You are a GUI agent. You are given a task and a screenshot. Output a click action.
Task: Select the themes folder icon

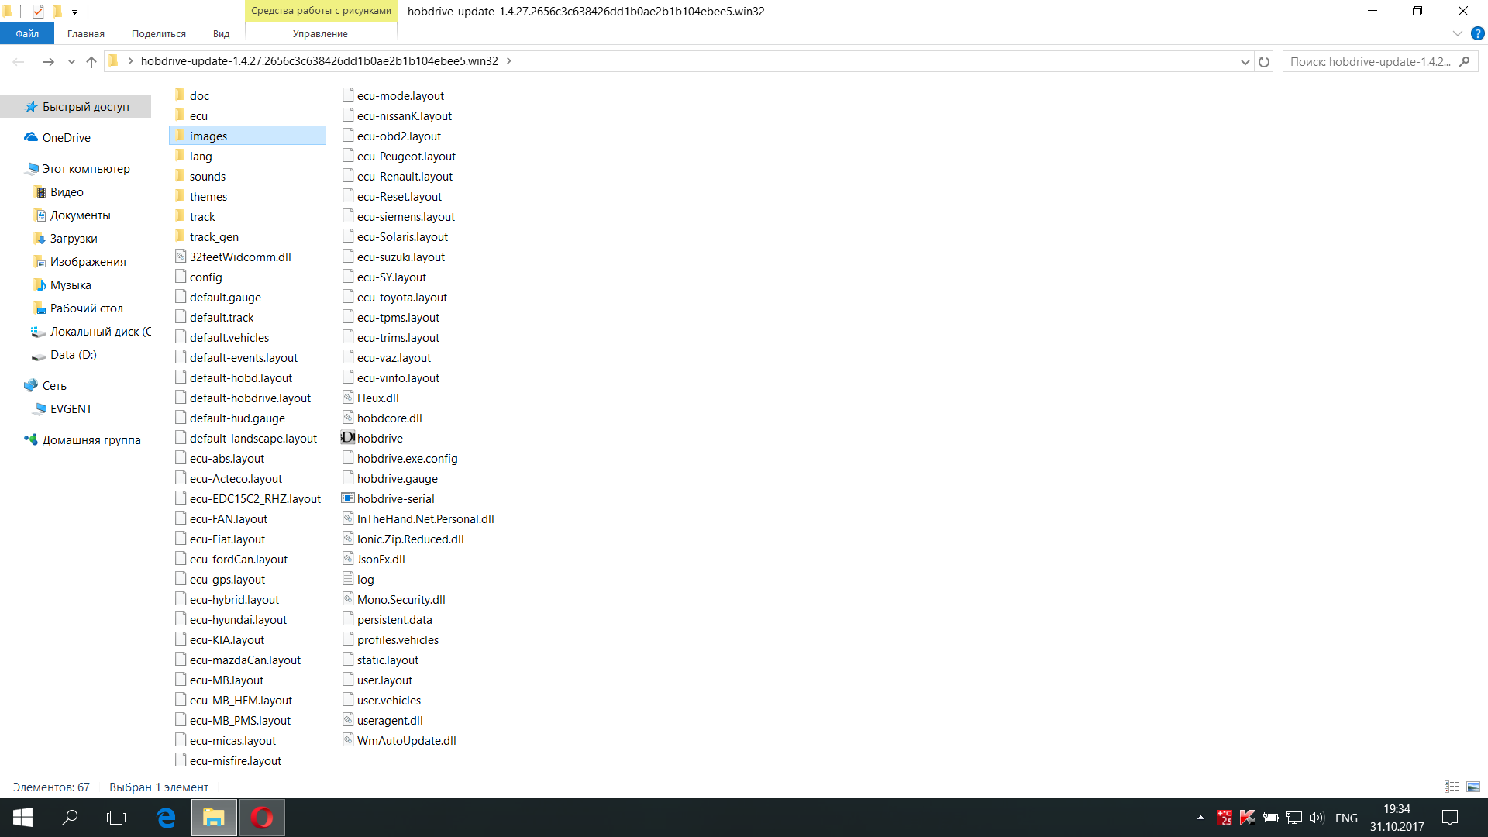180,195
